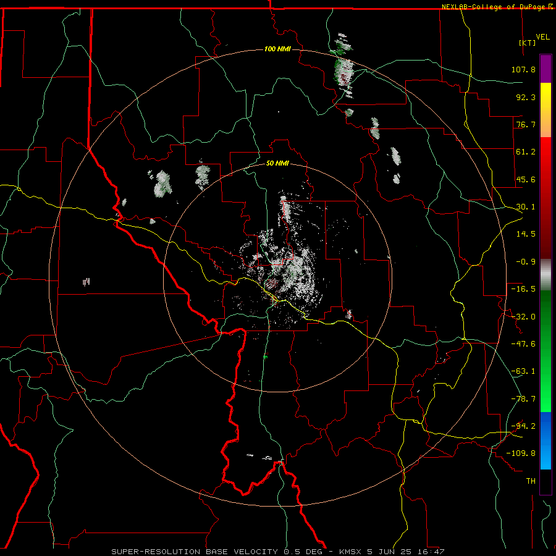Pick the red segment of the color bar

tap(545, 198)
